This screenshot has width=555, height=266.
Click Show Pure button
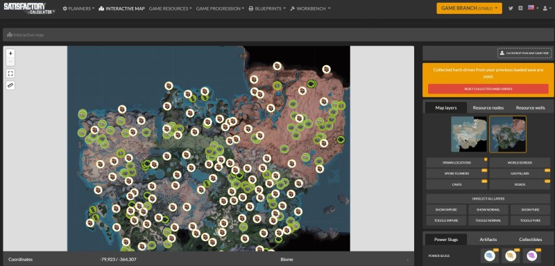(x=530, y=210)
